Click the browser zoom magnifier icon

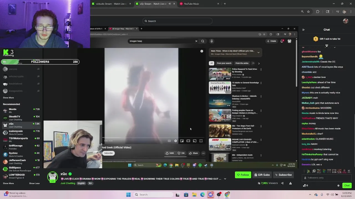tap(302, 12)
